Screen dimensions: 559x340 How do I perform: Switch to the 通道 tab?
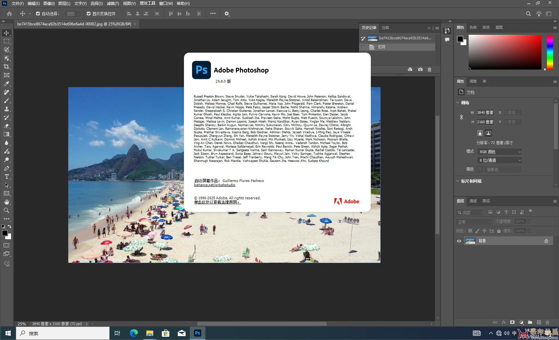(473, 201)
